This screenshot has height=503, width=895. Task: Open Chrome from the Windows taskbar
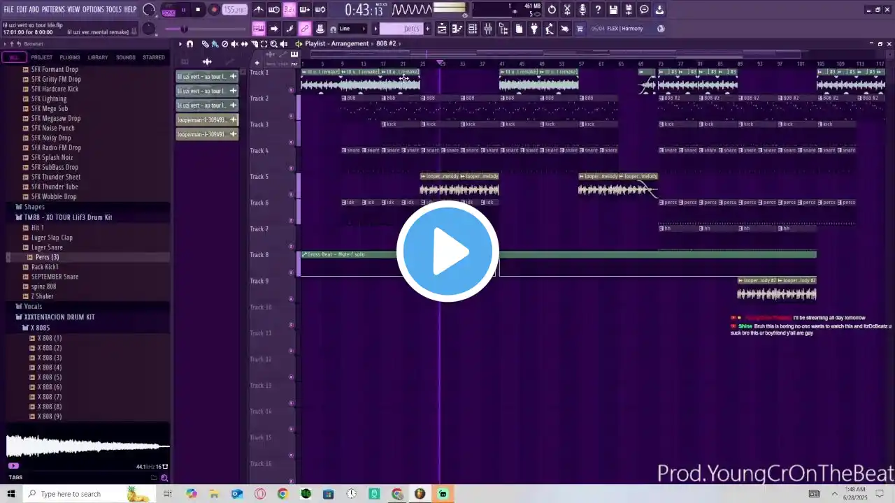282,494
